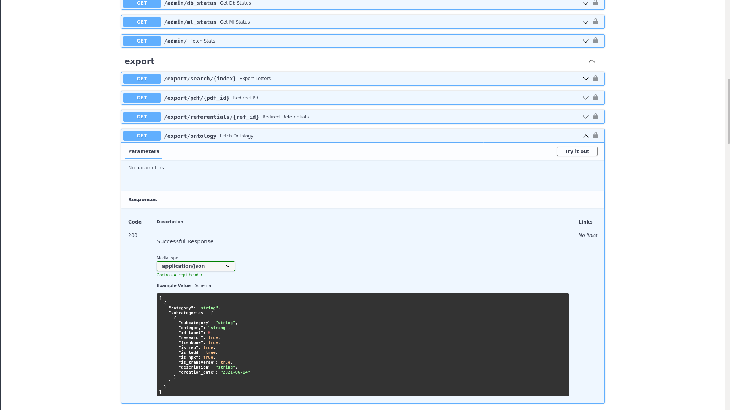Click the /admin/ml_status path
Screen dimensions: 730x410
190,22
